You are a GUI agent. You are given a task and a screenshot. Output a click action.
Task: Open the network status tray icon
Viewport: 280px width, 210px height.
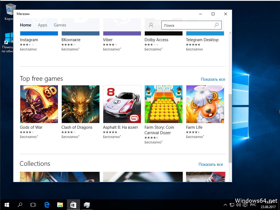(232, 205)
